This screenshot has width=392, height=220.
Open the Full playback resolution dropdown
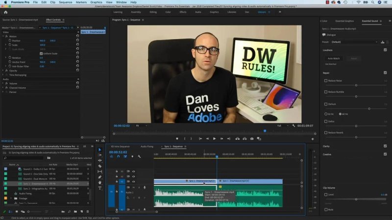click(283, 126)
